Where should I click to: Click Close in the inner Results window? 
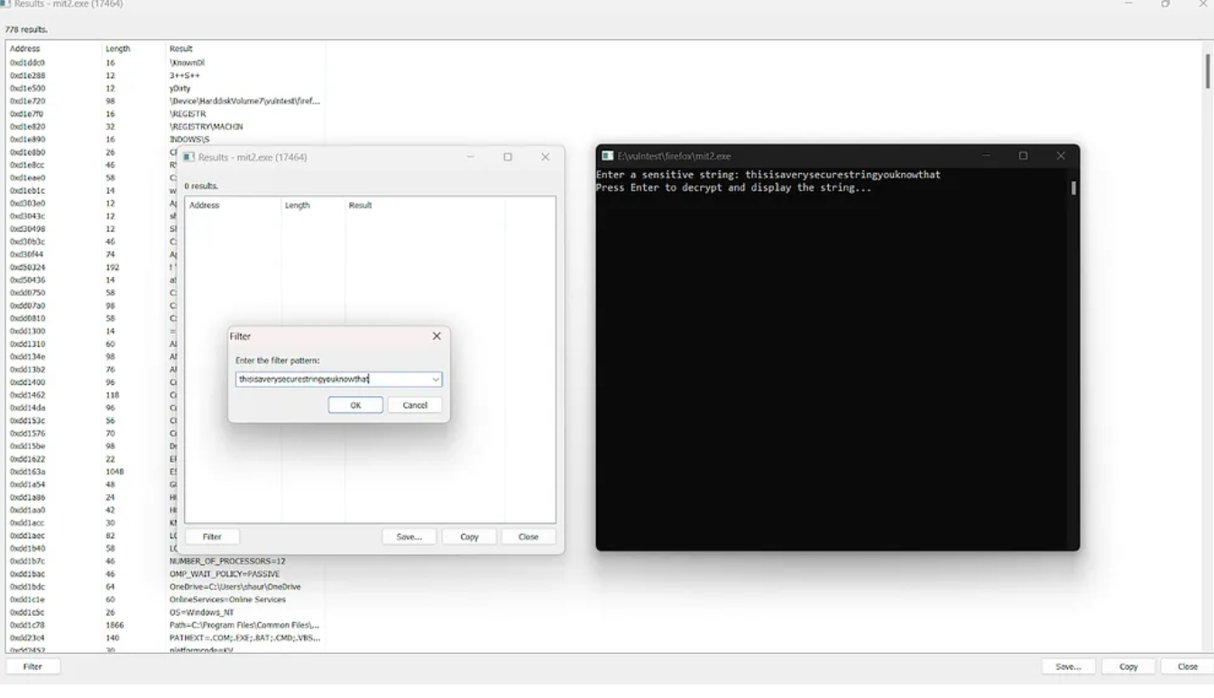pyautogui.click(x=529, y=537)
